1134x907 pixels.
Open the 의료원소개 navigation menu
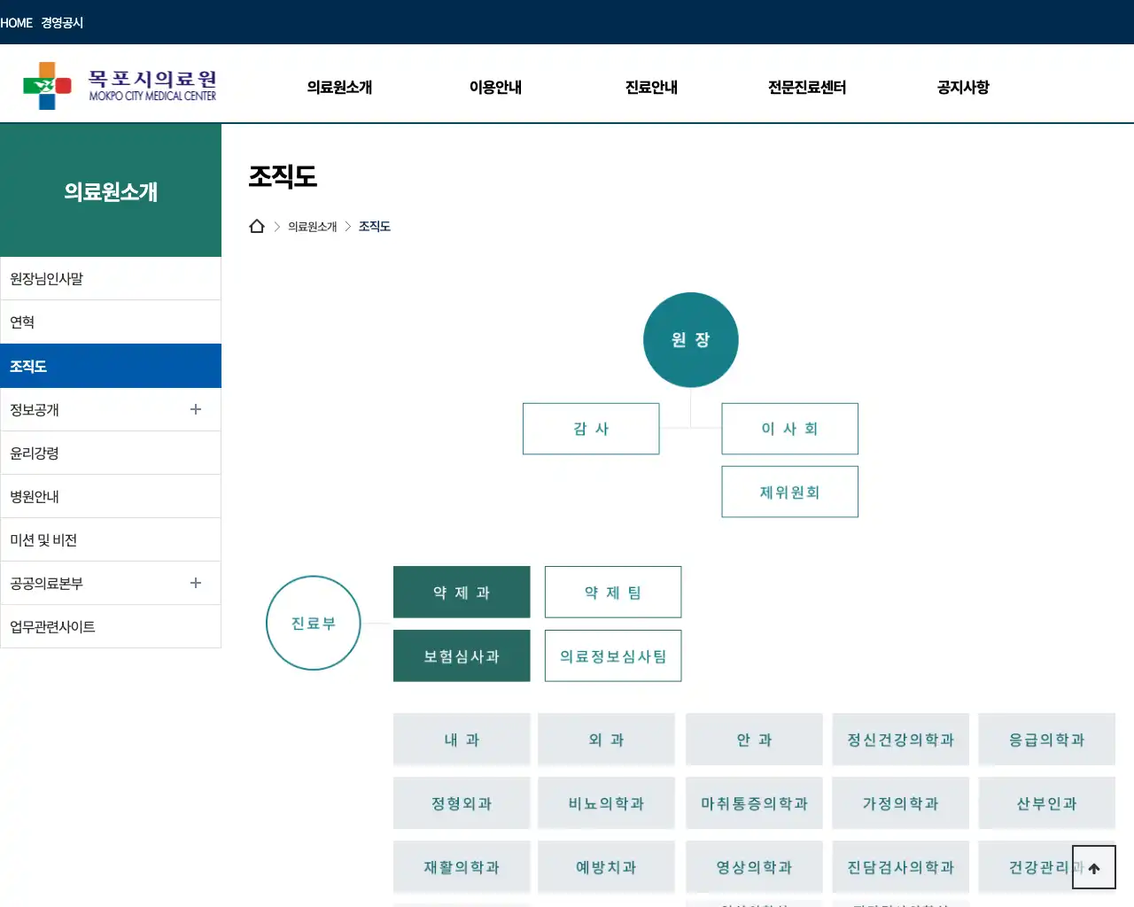[339, 87]
